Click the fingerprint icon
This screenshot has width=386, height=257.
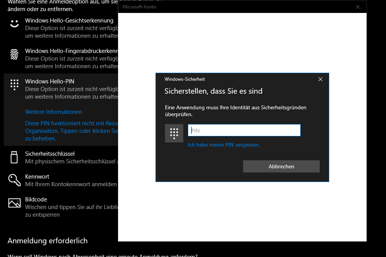click(14, 54)
